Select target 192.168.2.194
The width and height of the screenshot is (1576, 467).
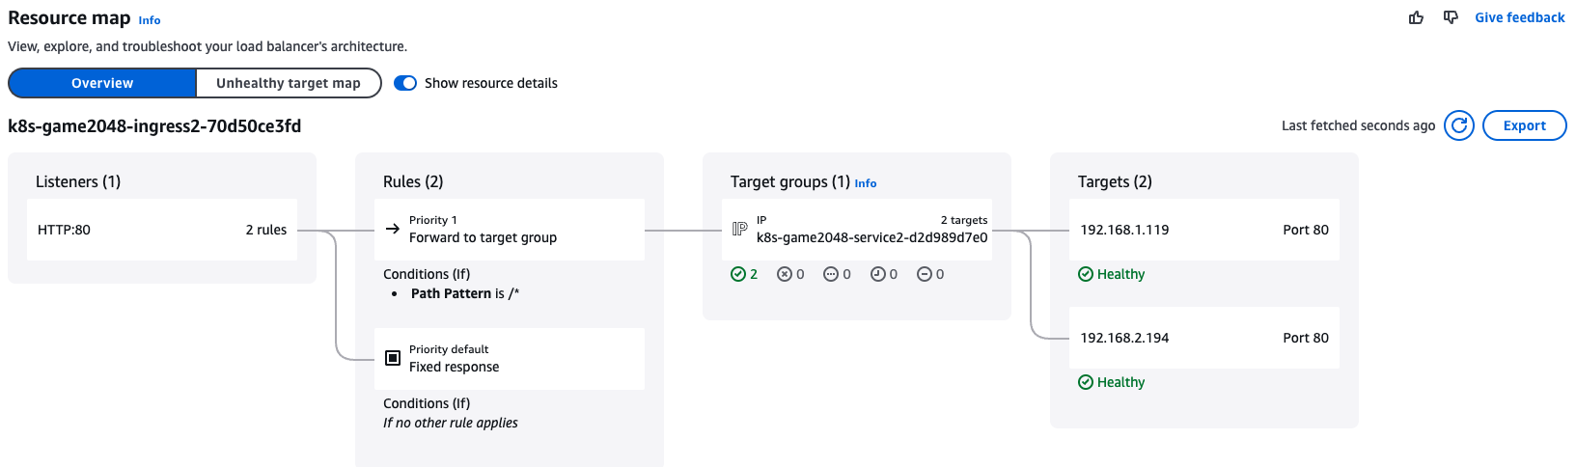tap(1203, 338)
